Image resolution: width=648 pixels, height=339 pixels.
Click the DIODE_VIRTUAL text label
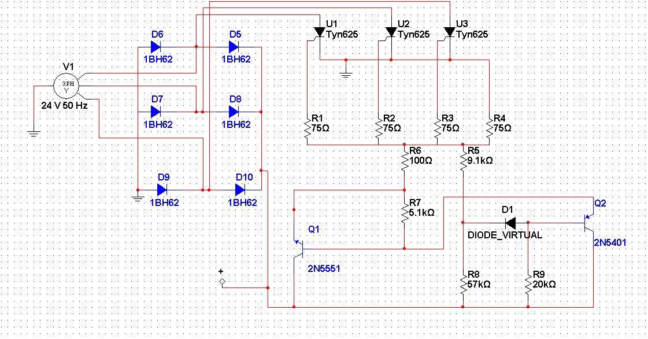coord(505,235)
